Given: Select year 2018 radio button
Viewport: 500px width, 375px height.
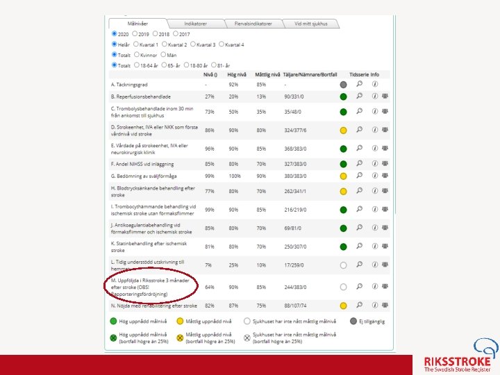Looking at the screenshot, I should click(156, 33).
